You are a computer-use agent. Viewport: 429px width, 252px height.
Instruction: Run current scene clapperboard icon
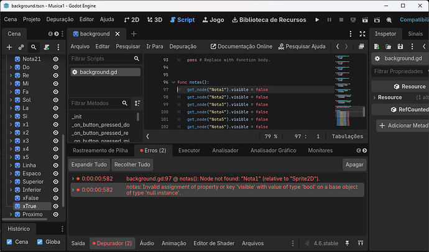(x=365, y=20)
